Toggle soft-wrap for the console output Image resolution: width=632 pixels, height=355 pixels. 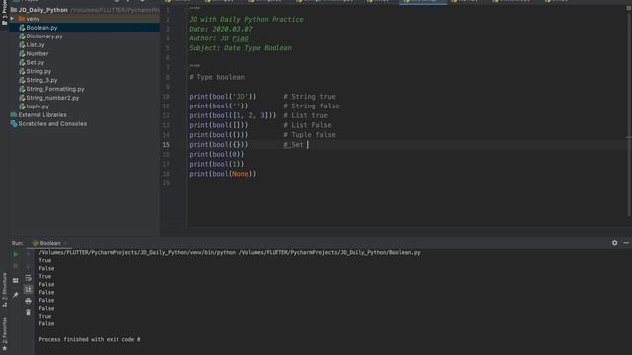tap(28, 278)
